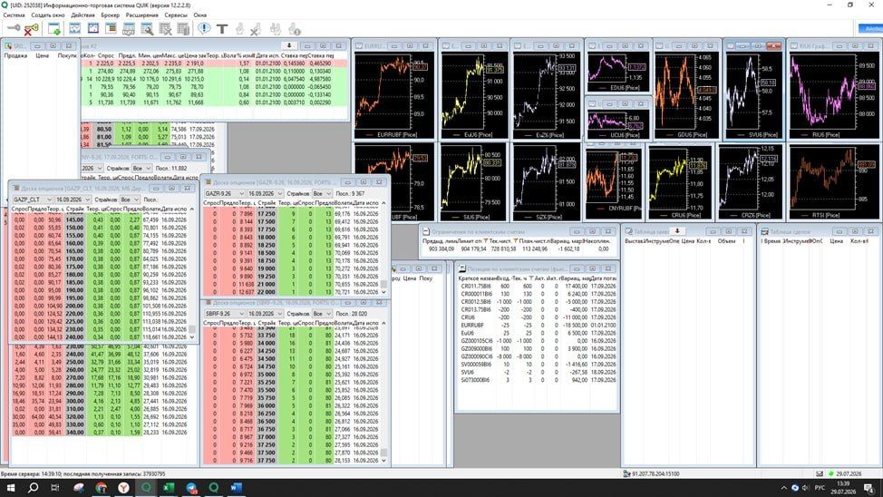Viewport: 883px width, 497px height.
Task: Click the table with glasses toolbar icon
Action: coord(129,29)
